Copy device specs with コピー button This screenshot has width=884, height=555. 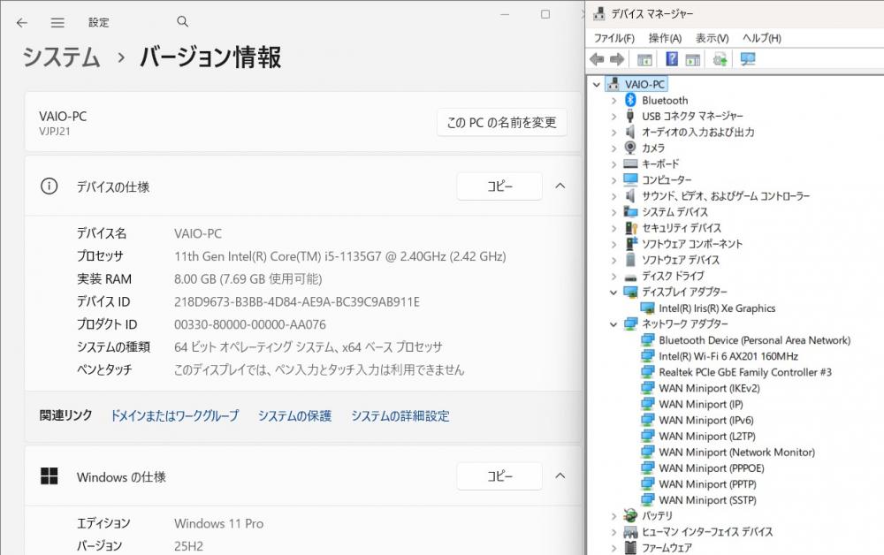tap(499, 186)
